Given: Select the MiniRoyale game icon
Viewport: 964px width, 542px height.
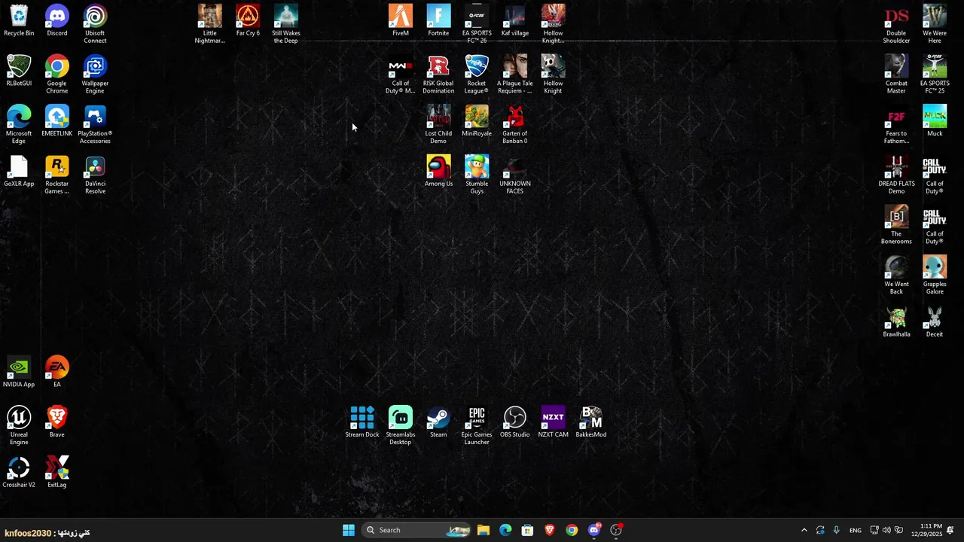Looking at the screenshot, I should [477, 121].
